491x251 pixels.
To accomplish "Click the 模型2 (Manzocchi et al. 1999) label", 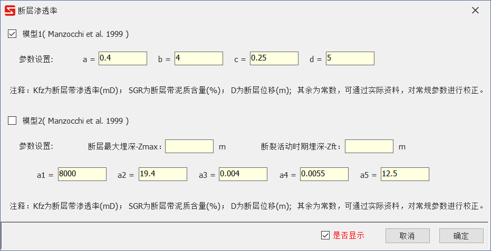I will (75, 121).
